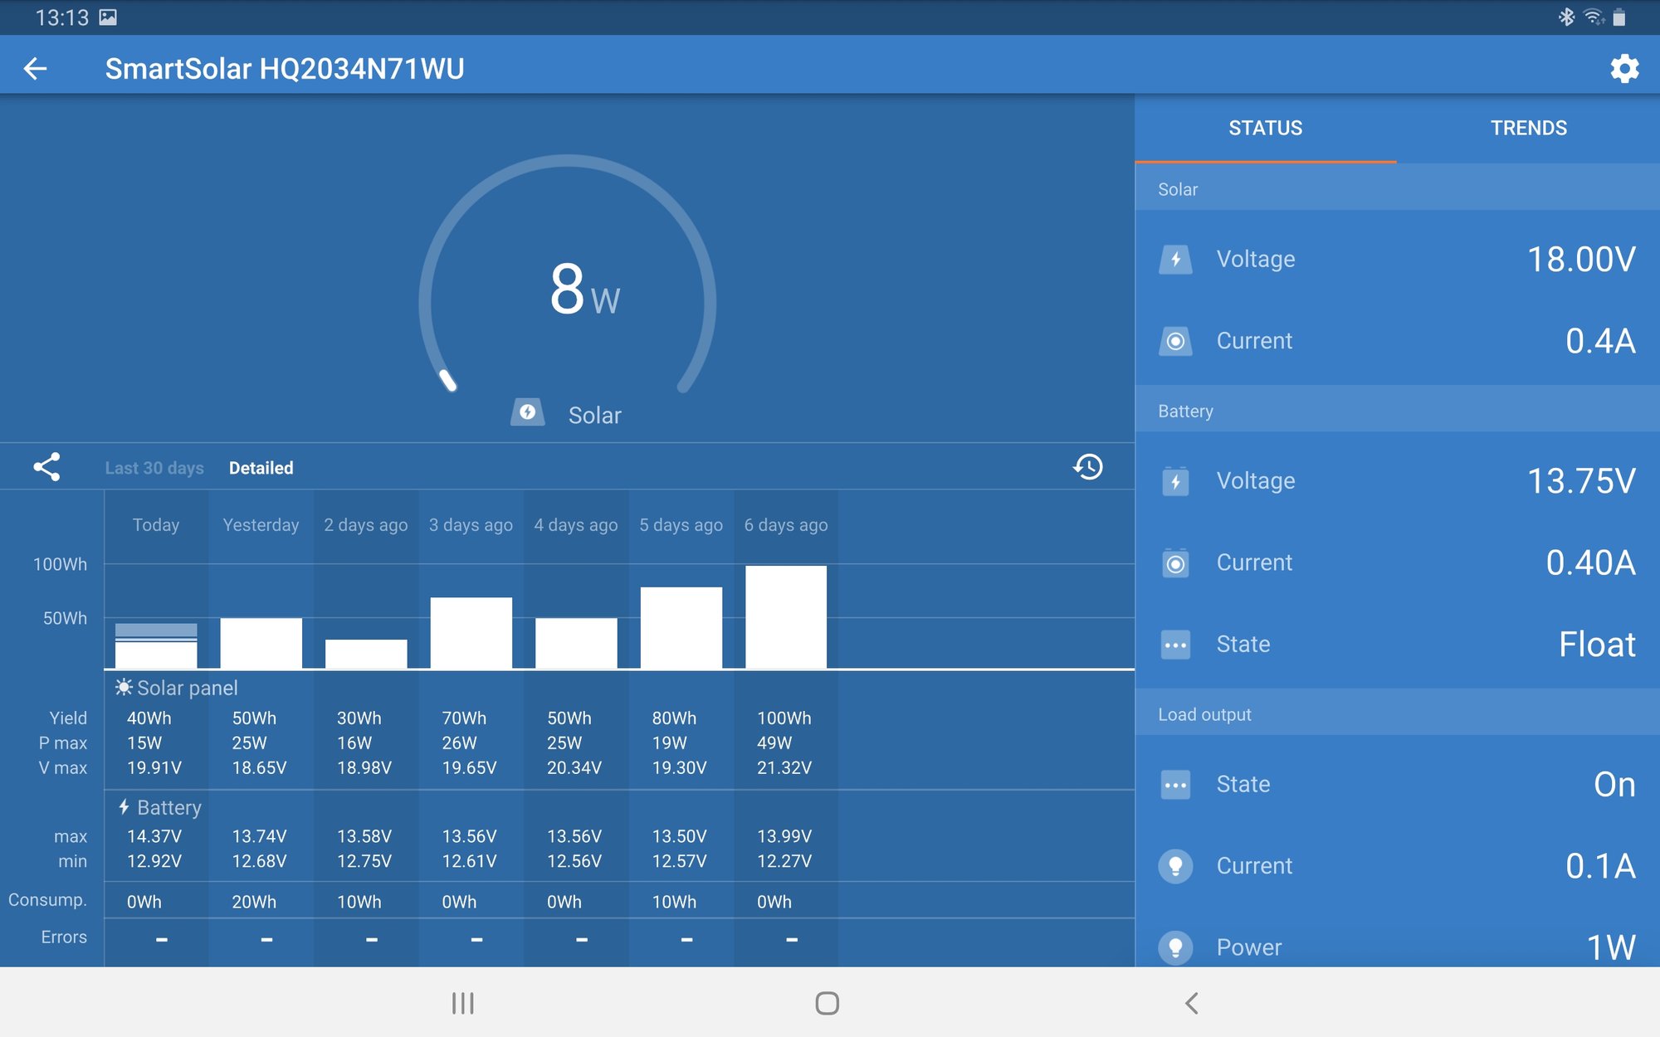Tap the image notification icon
Viewport: 1660px width, 1037px height.
108,17
